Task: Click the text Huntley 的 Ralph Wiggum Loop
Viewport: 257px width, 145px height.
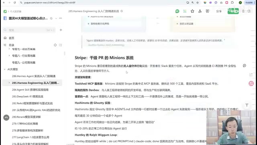Action: pos(96,135)
